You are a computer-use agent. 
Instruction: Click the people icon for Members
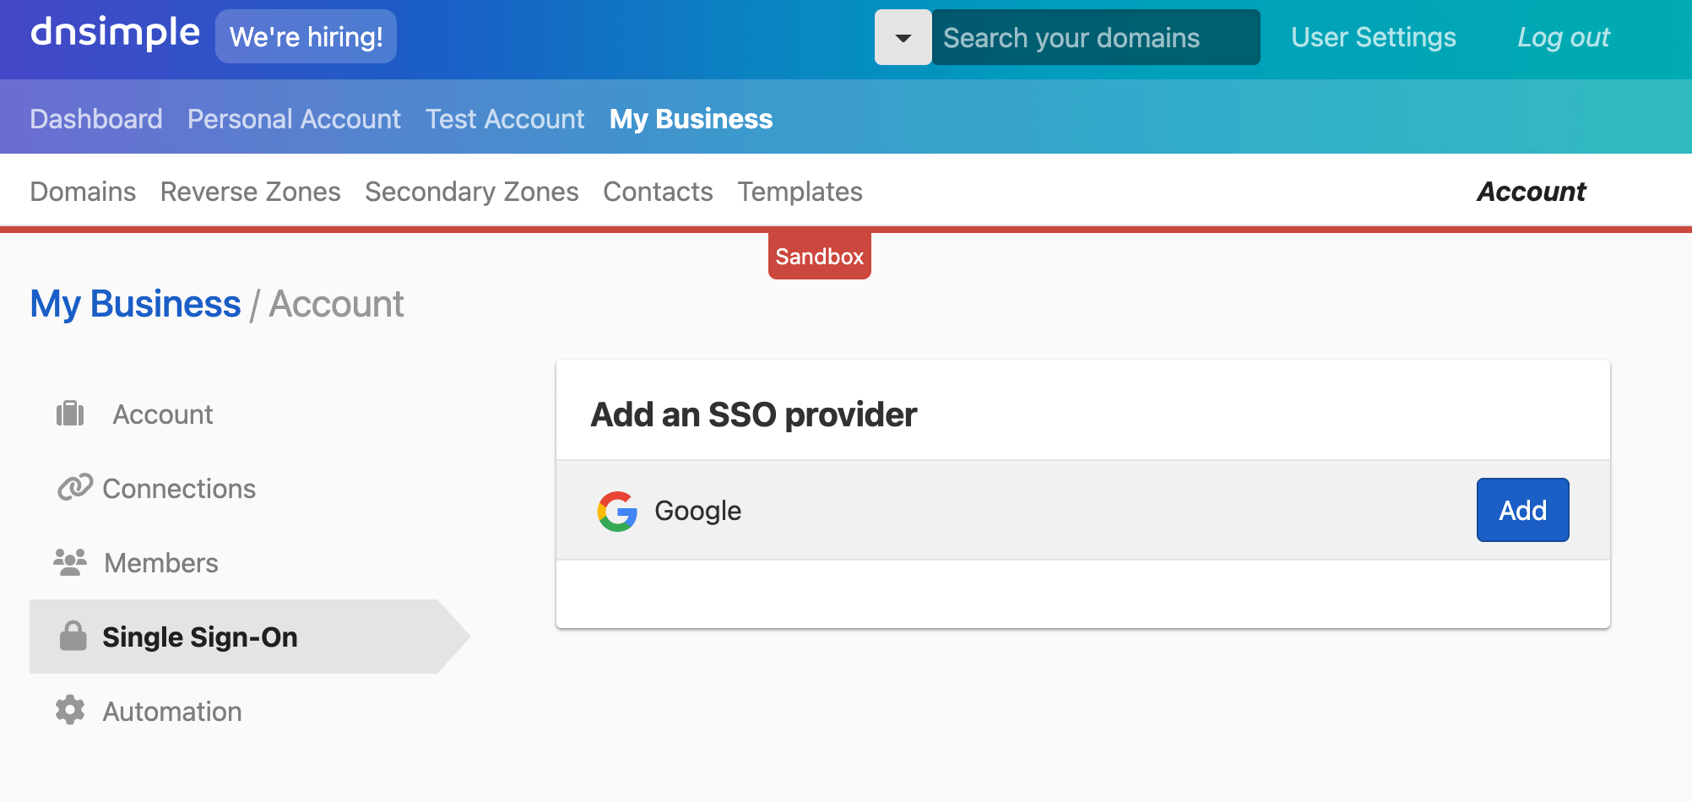pos(70,562)
